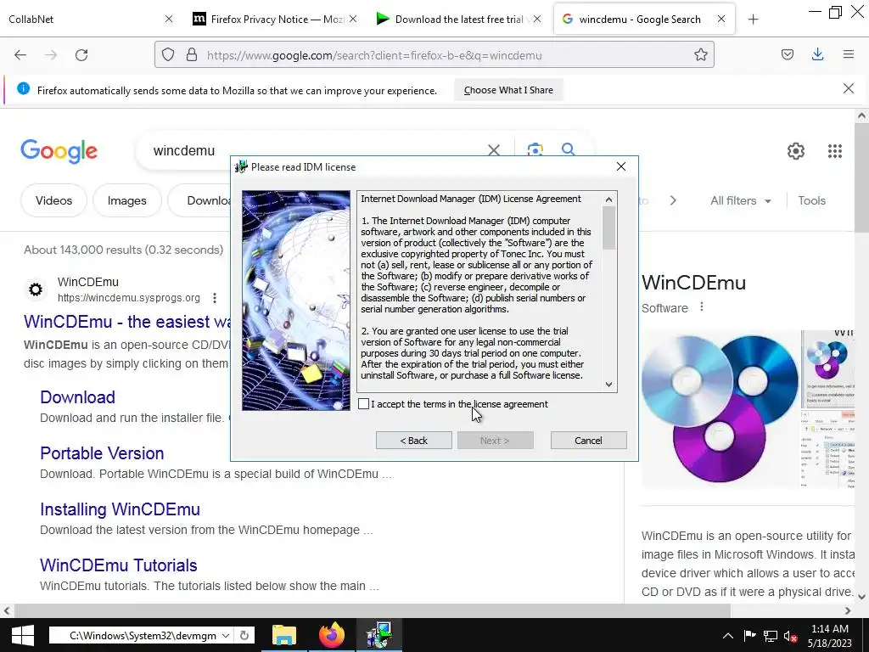This screenshot has height=652, width=869.
Task: Open the Google apps grid
Action: (835, 151)
